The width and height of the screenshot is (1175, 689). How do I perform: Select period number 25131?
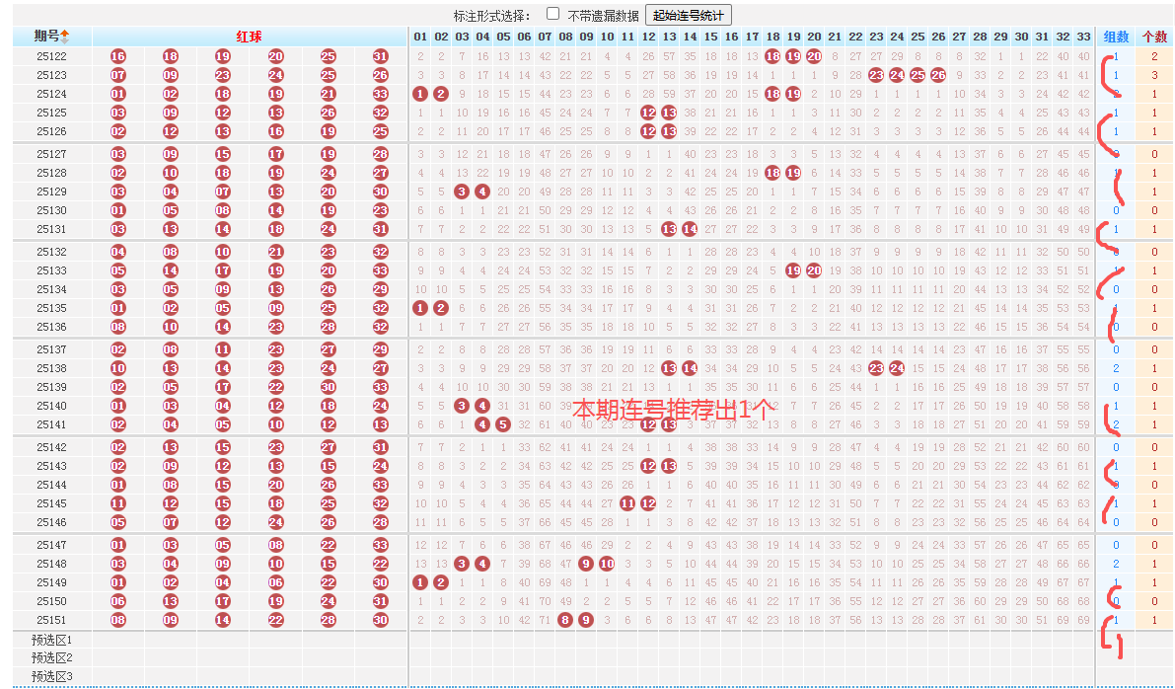coord(51,229)
